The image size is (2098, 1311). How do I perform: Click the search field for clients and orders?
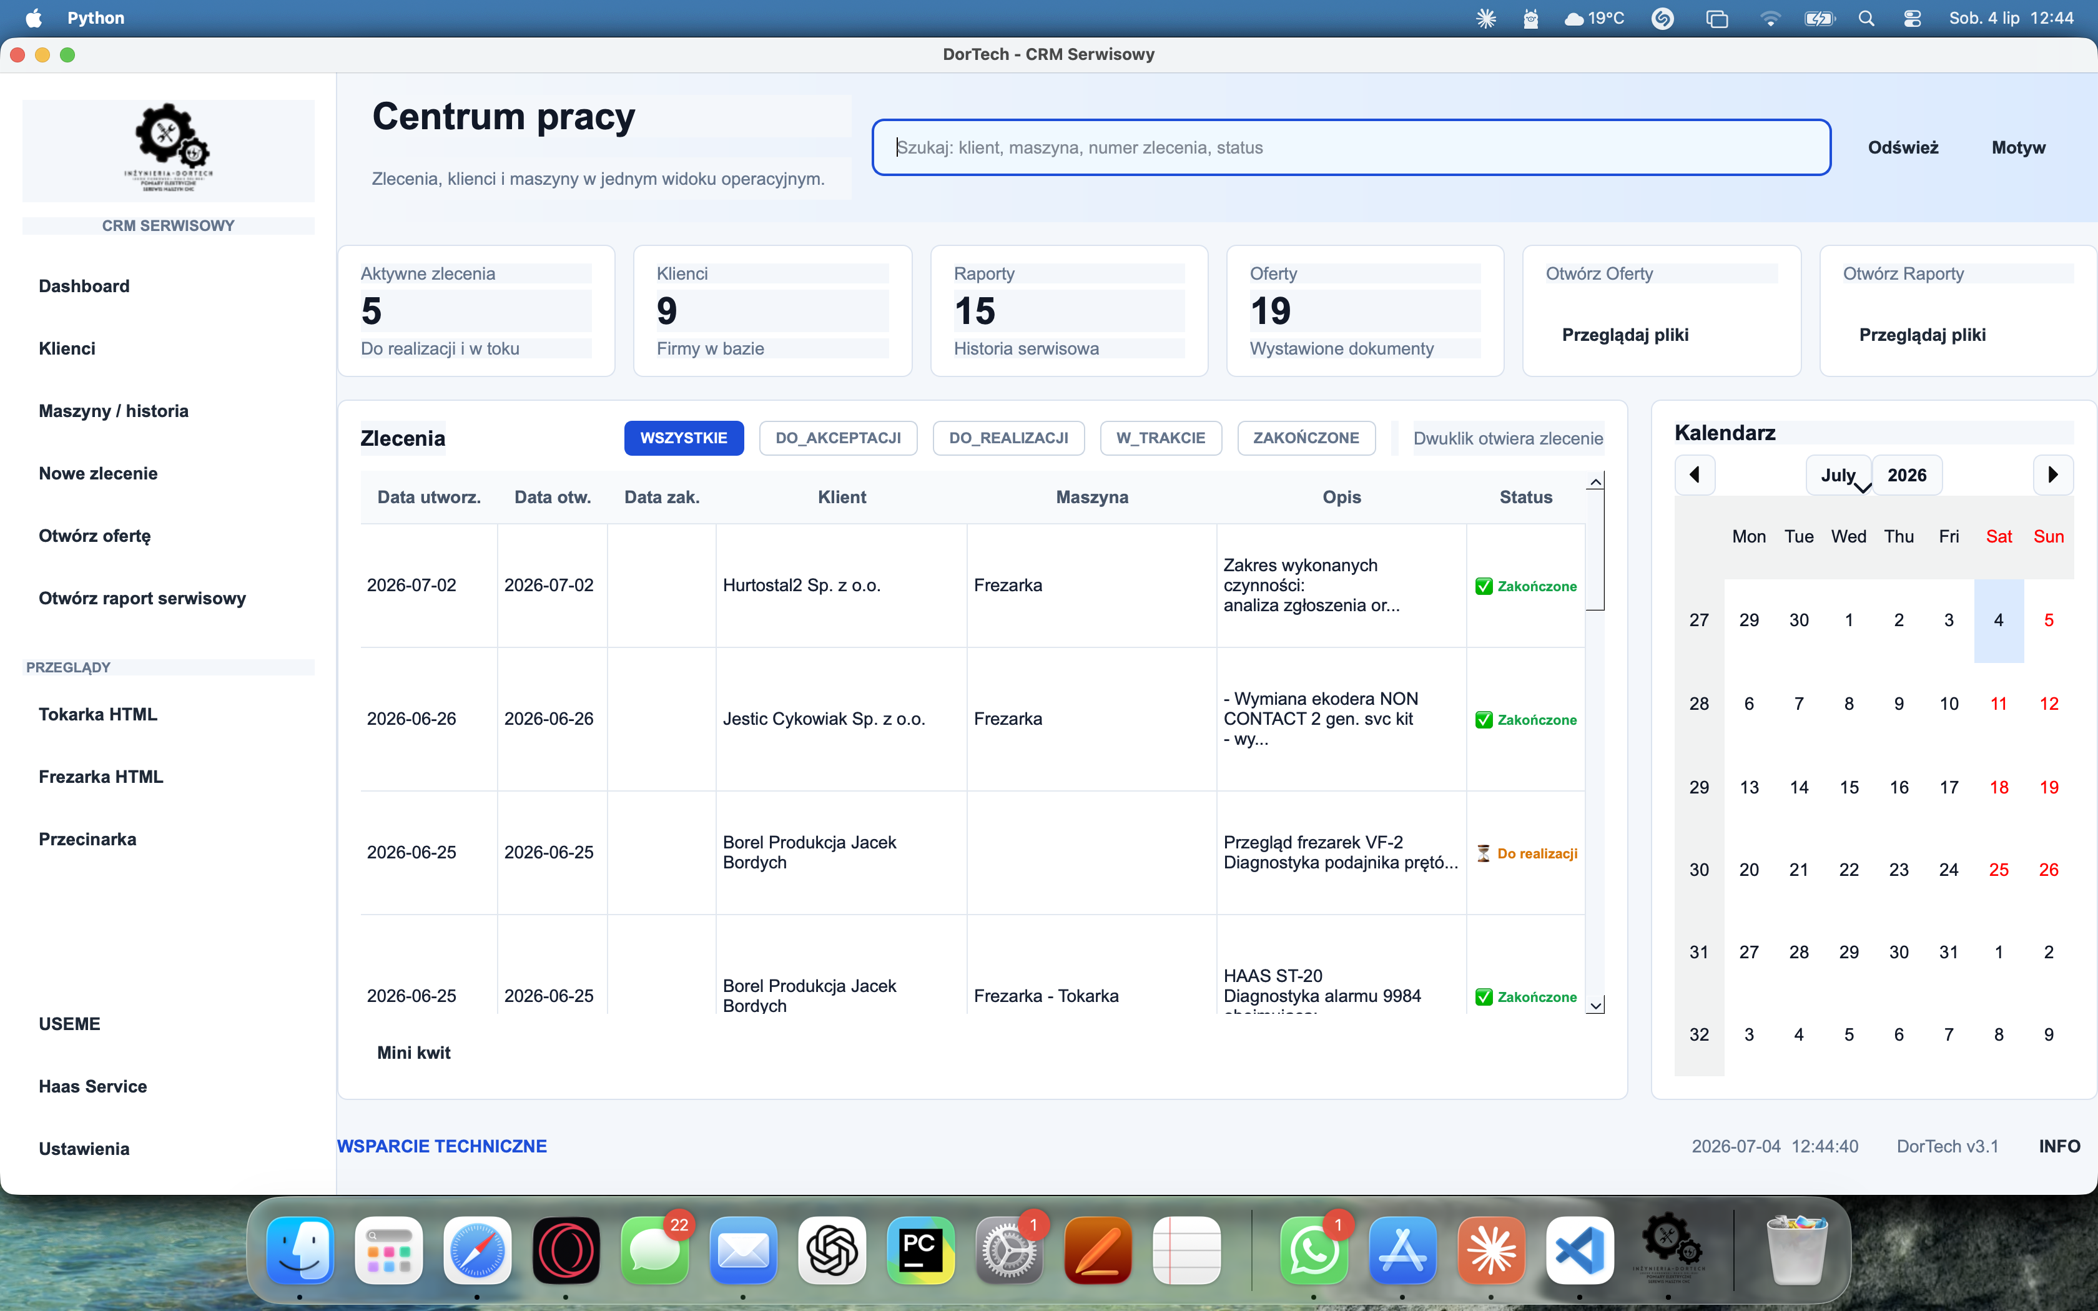tap(1351, 147)
